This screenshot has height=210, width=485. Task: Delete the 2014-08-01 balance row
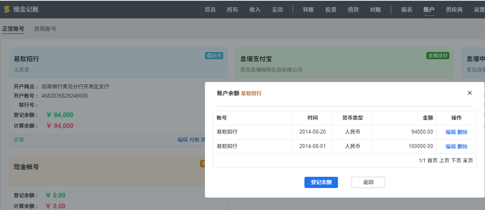[x=463, y=146]
